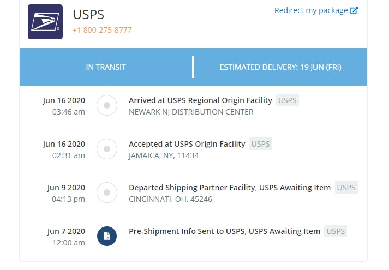Screen dimensions: 389x270
Task: Click the USPS carrier name heading
Action: (x=88, y=14)
